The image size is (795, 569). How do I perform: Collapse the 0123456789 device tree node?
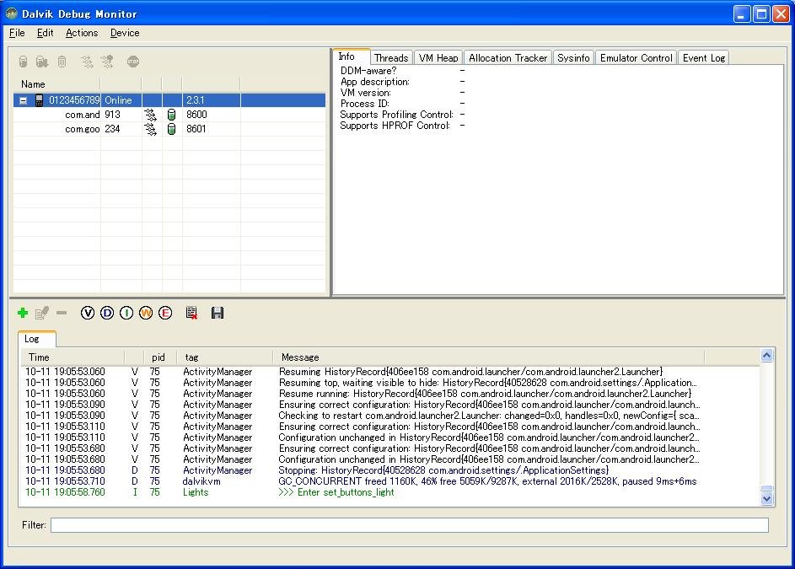[24, 100]
